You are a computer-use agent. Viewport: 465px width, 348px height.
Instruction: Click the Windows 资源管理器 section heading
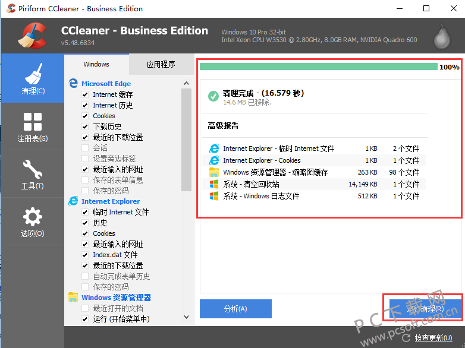coord(117,298)
